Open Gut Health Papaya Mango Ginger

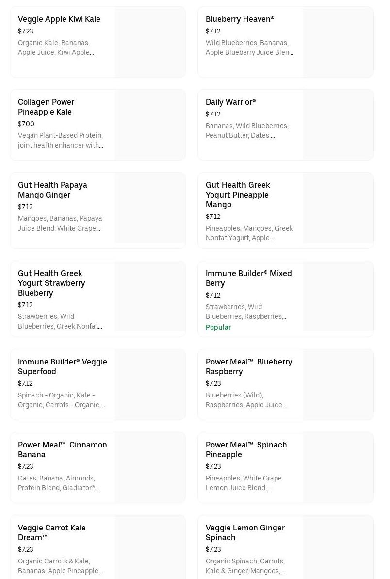52,190
